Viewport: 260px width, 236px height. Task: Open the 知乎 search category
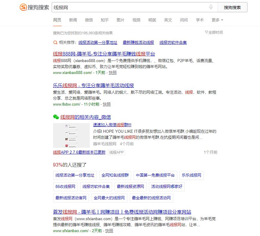coord(105,20)
